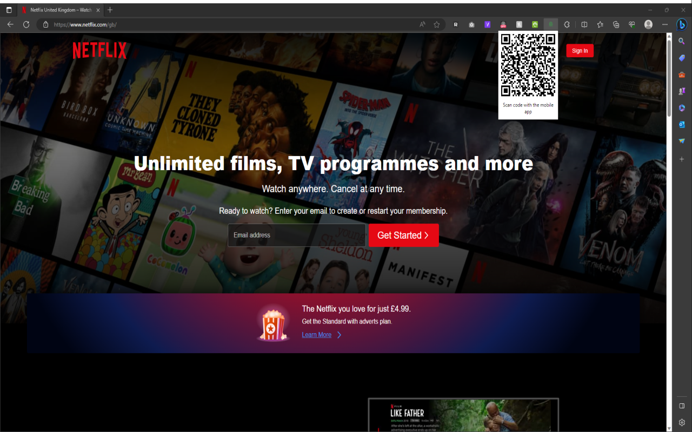Click the Email address input field
692x432 pixels.
(x=297, y=235)
